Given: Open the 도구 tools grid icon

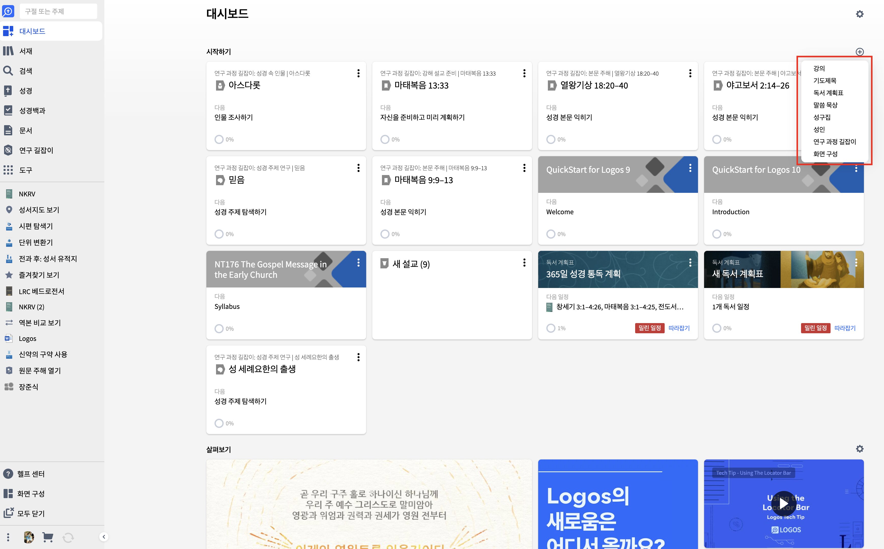Looking at the screenshot, I should (x=8, y=170).
